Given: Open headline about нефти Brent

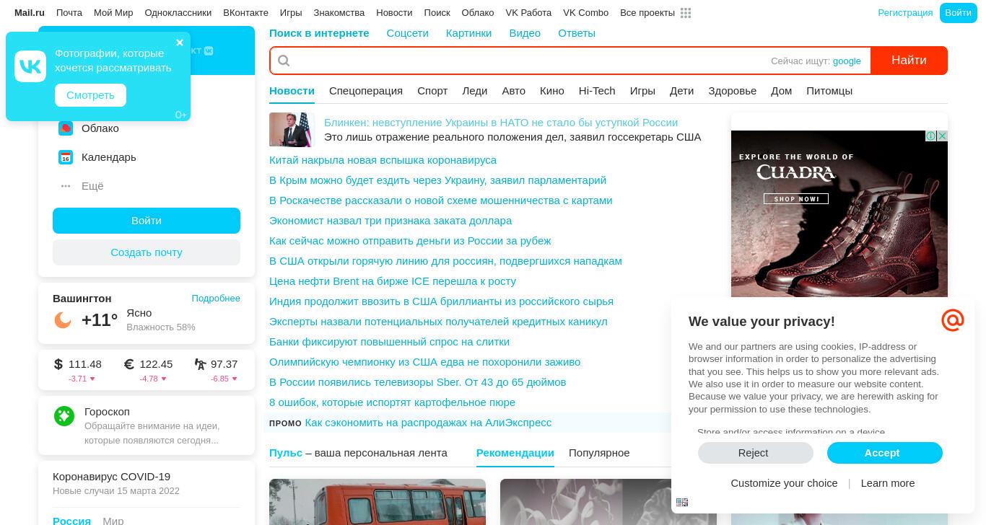Looking at the screenshot, I should tap(393, 281).
